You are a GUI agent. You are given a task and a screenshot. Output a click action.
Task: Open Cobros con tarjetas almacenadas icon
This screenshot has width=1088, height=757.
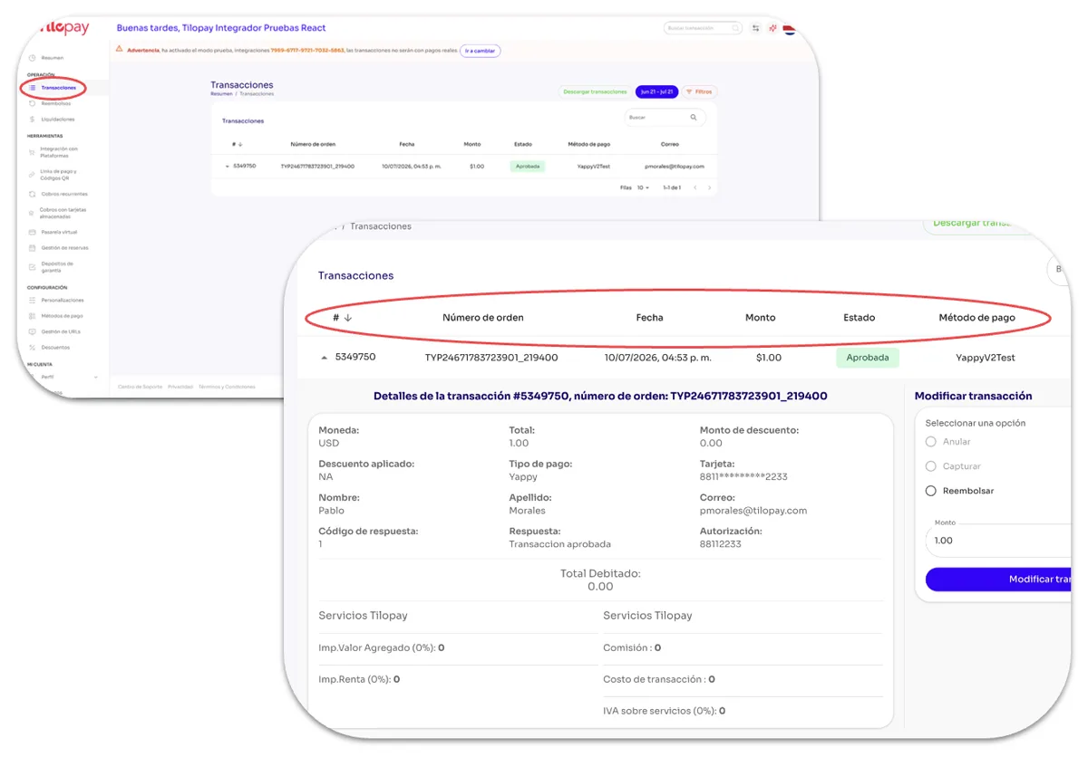pos(32,213)
